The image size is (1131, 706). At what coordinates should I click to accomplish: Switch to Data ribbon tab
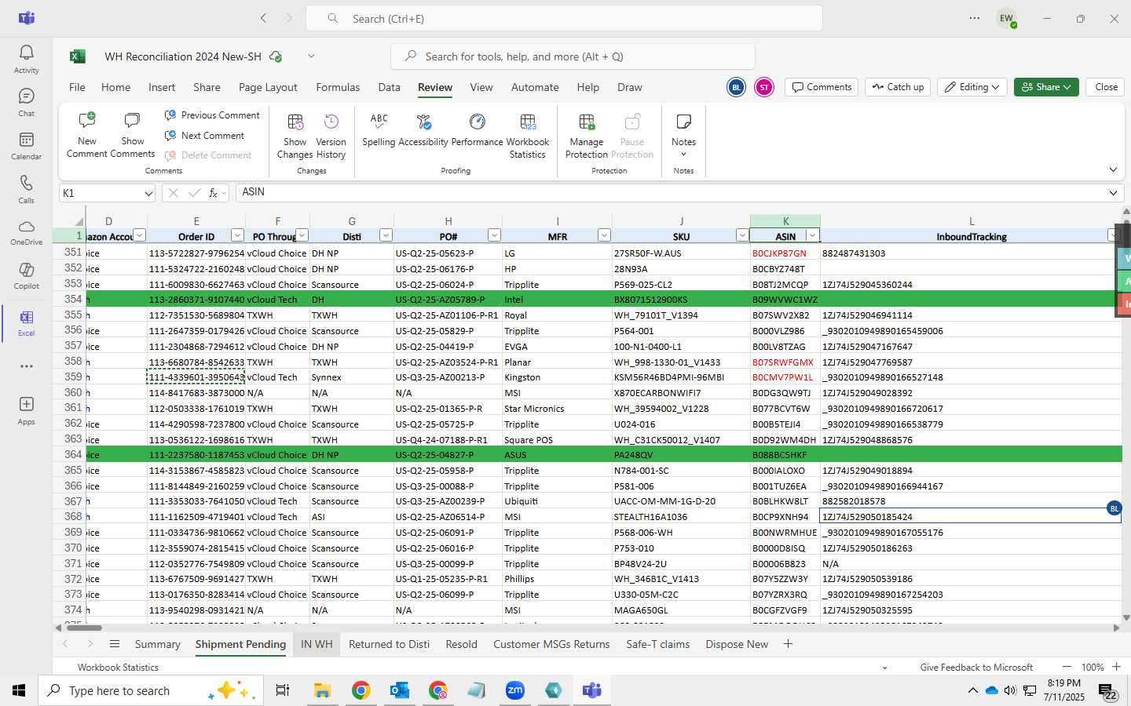point(389,87)
